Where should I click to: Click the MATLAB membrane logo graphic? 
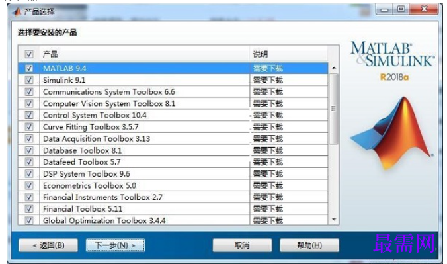point(391,133)
